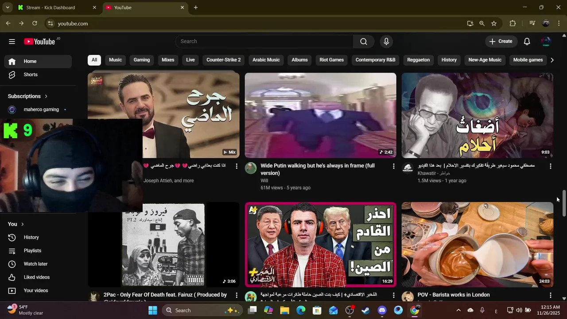Viewport: 567px width, 319px height.
Task: Reload the page
Action: [35, 23]
